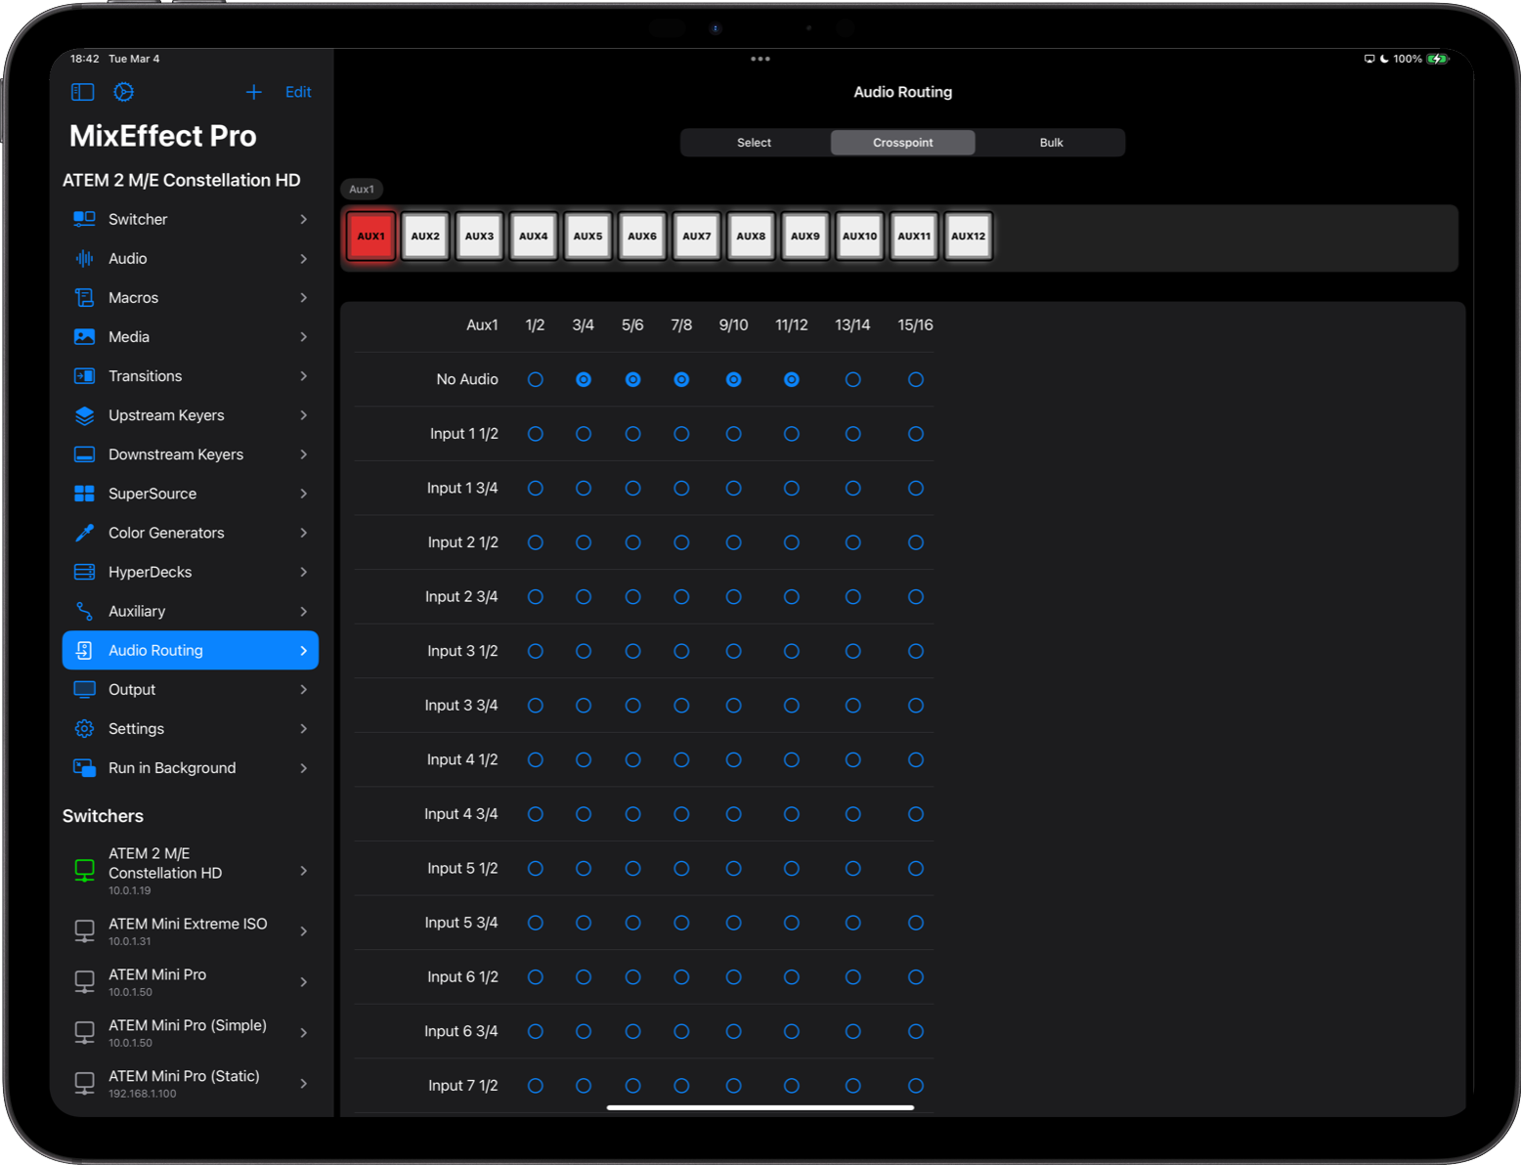Add a new switcher with plus icon
This screenshot has height=1165, width=1521.
pos(254,92)
